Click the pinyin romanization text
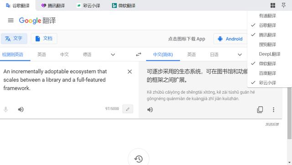 pyautogui.click(x=201, y=96)
